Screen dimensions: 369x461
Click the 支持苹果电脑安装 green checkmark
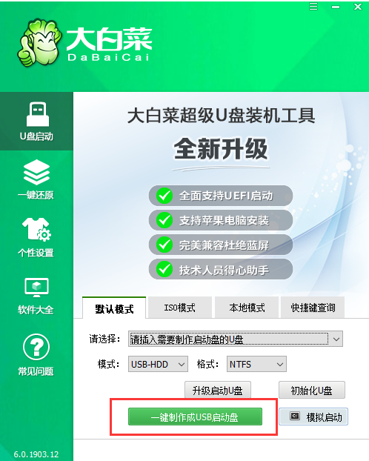[x=164, y=220]
